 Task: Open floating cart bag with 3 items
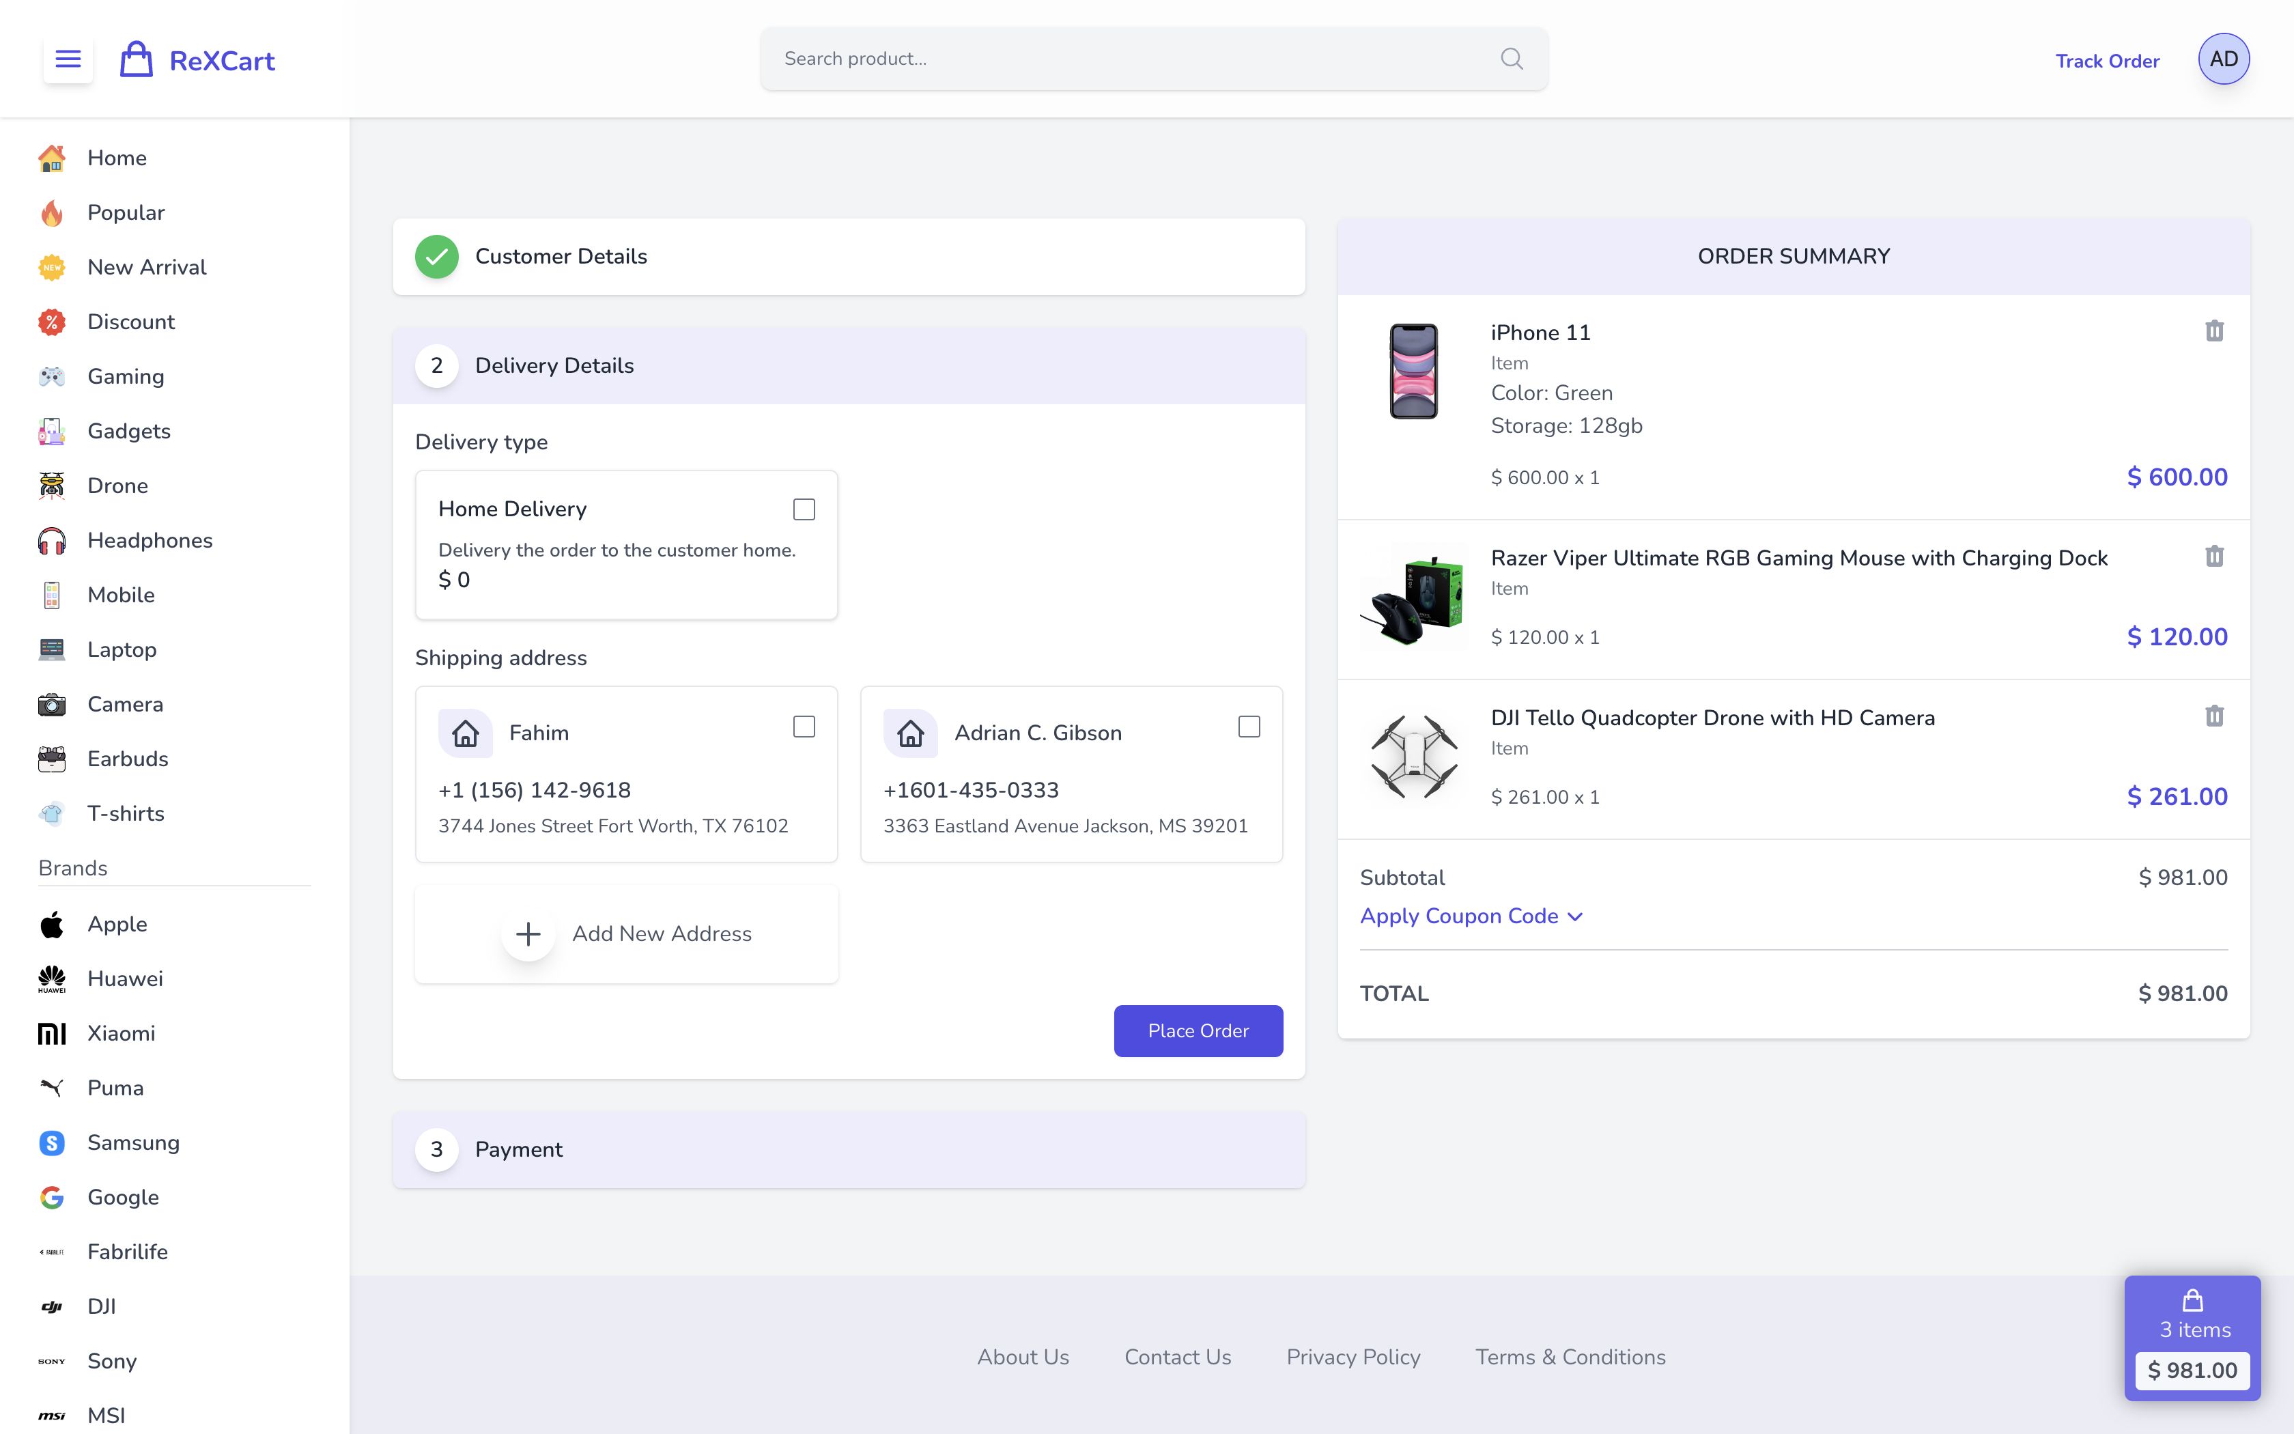click(2192, 1338)
